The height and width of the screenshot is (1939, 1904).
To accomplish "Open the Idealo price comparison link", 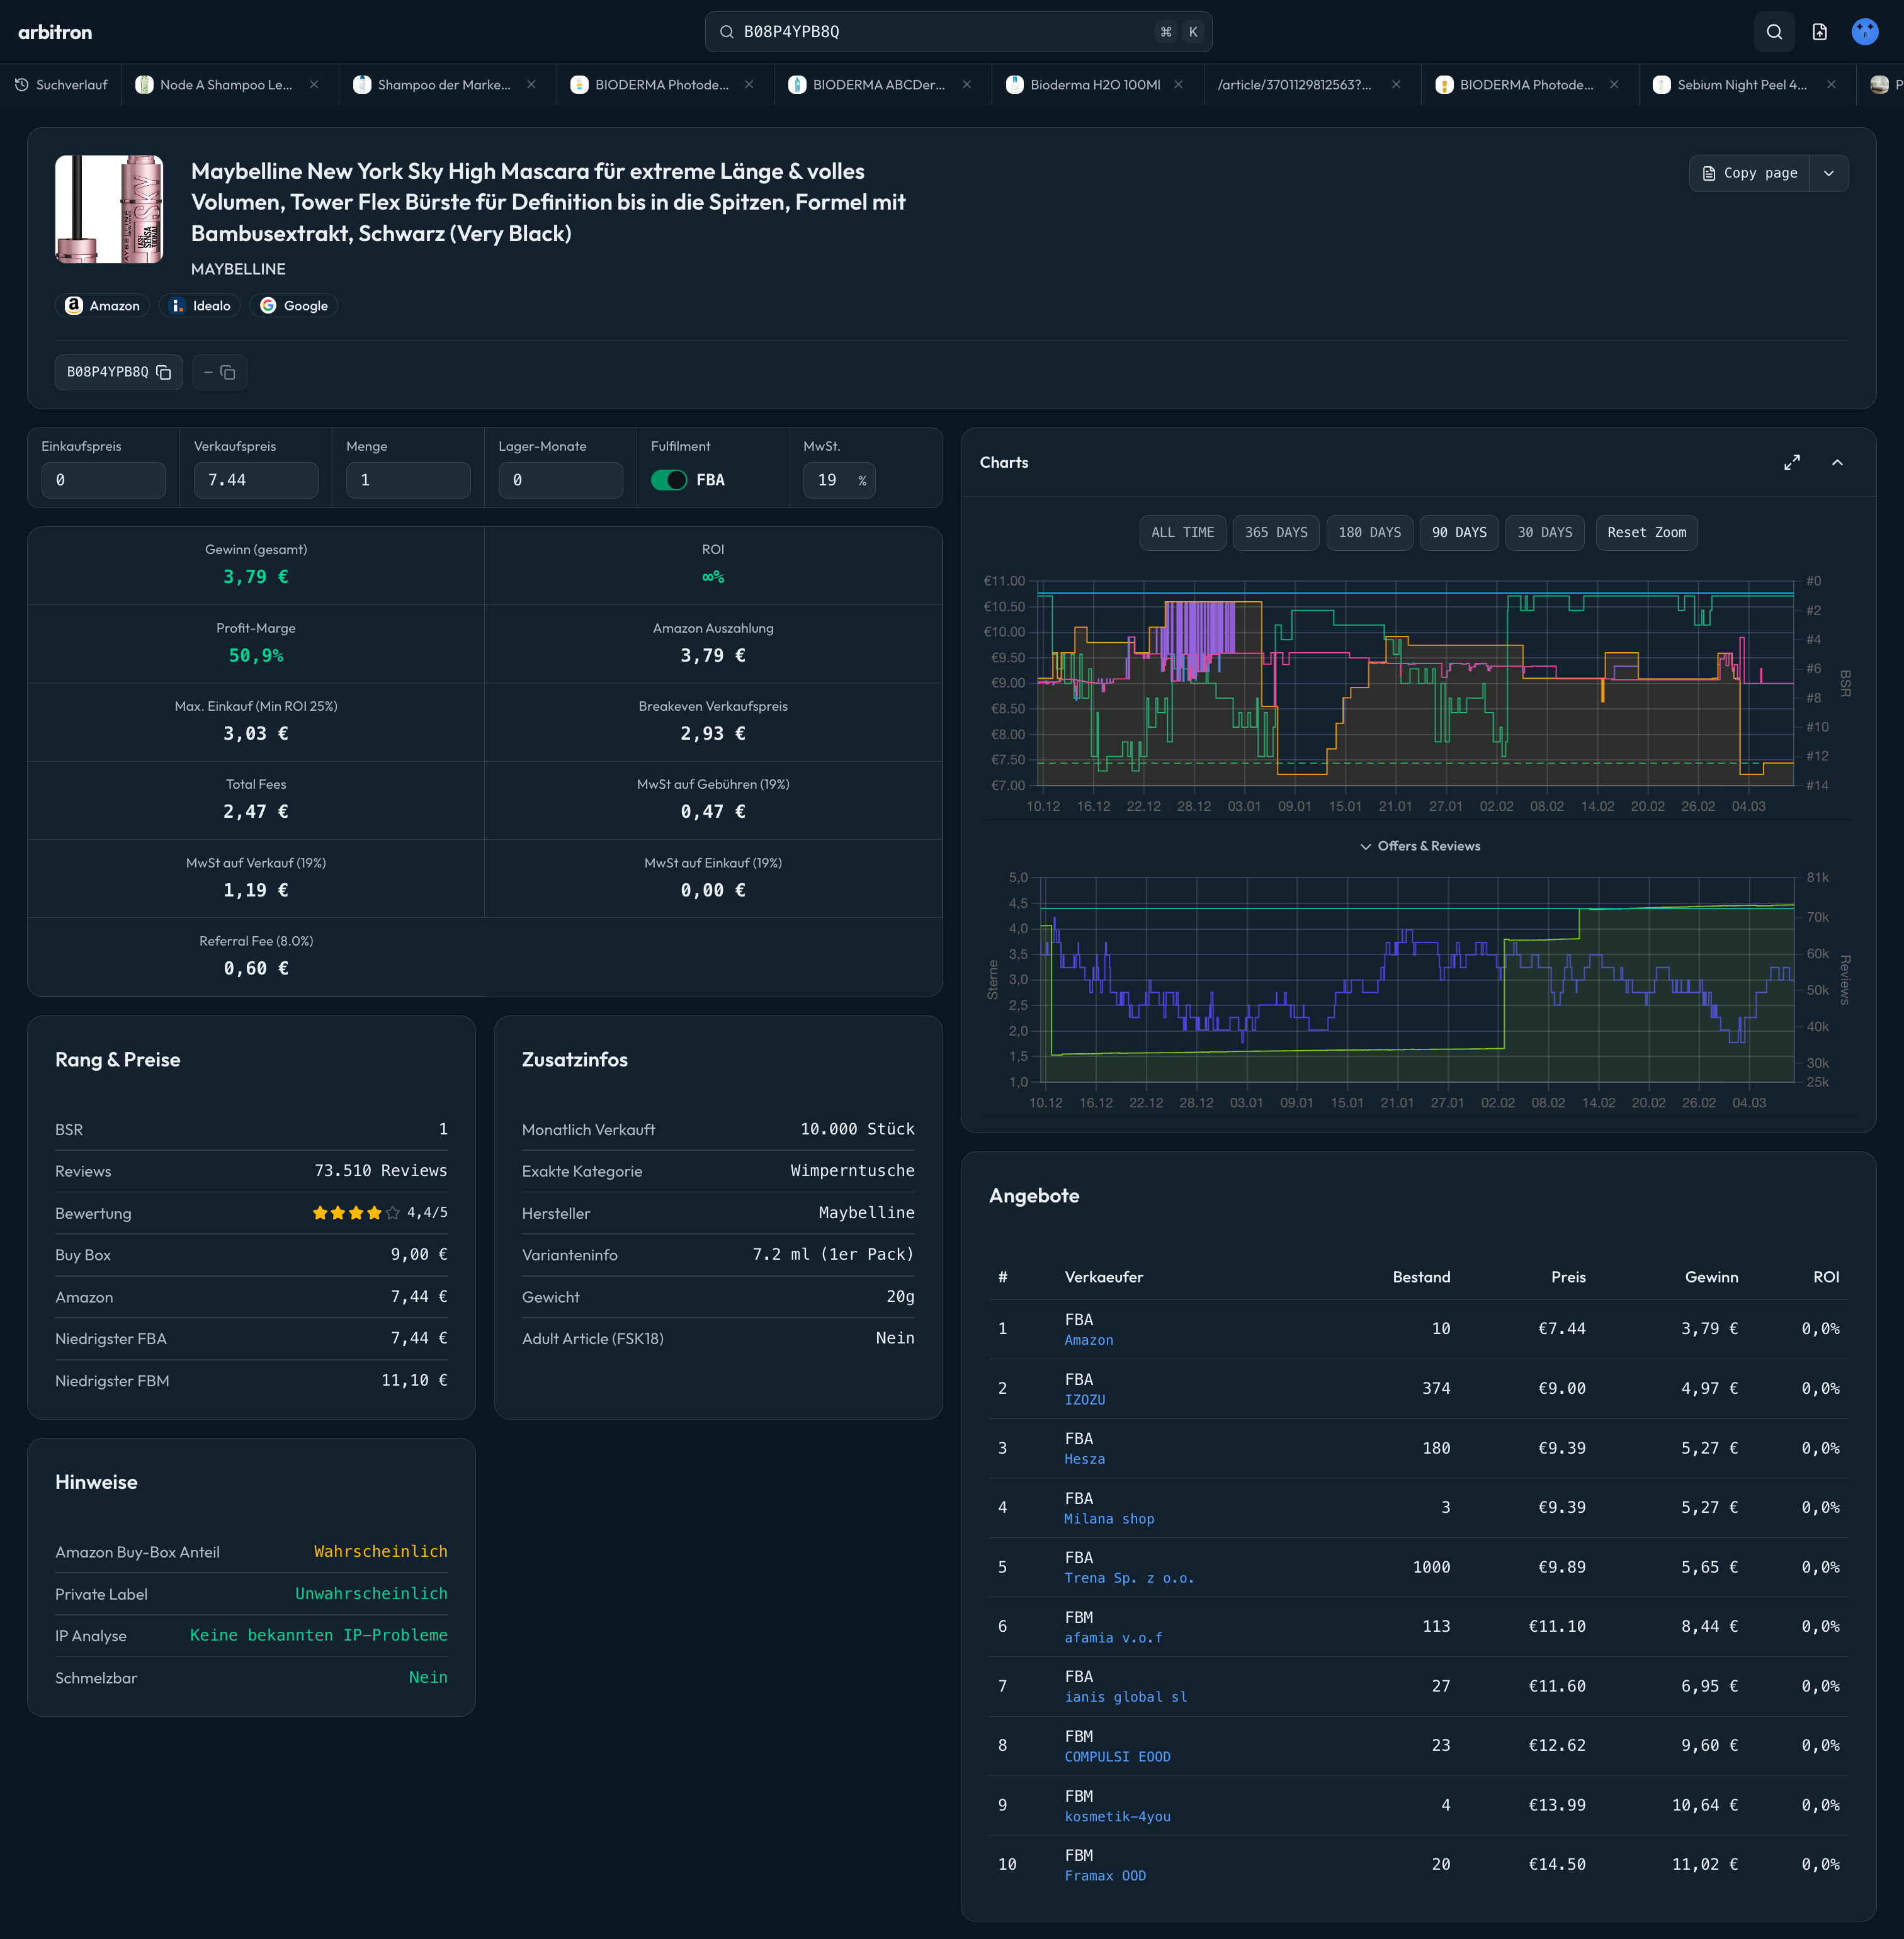I will click(x=200, y=306).
